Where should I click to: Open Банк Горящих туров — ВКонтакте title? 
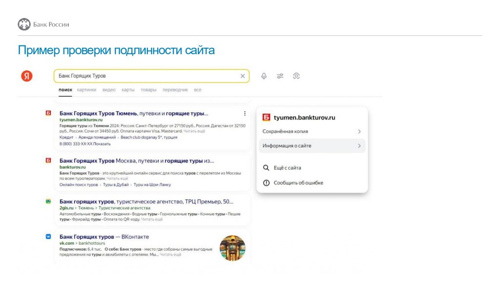[104, 237]
